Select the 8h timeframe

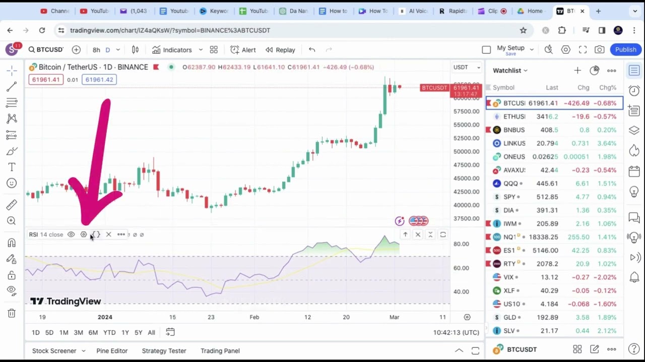96,50
